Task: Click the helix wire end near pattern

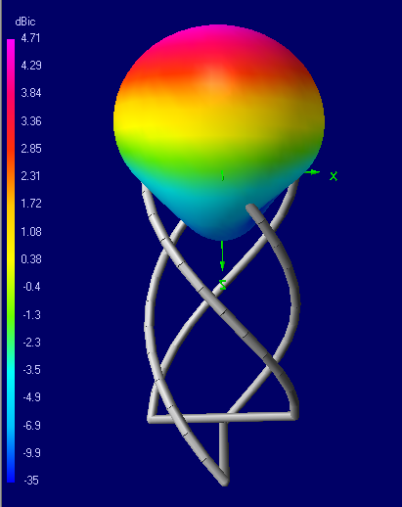Action: click(x=250, y=207)
